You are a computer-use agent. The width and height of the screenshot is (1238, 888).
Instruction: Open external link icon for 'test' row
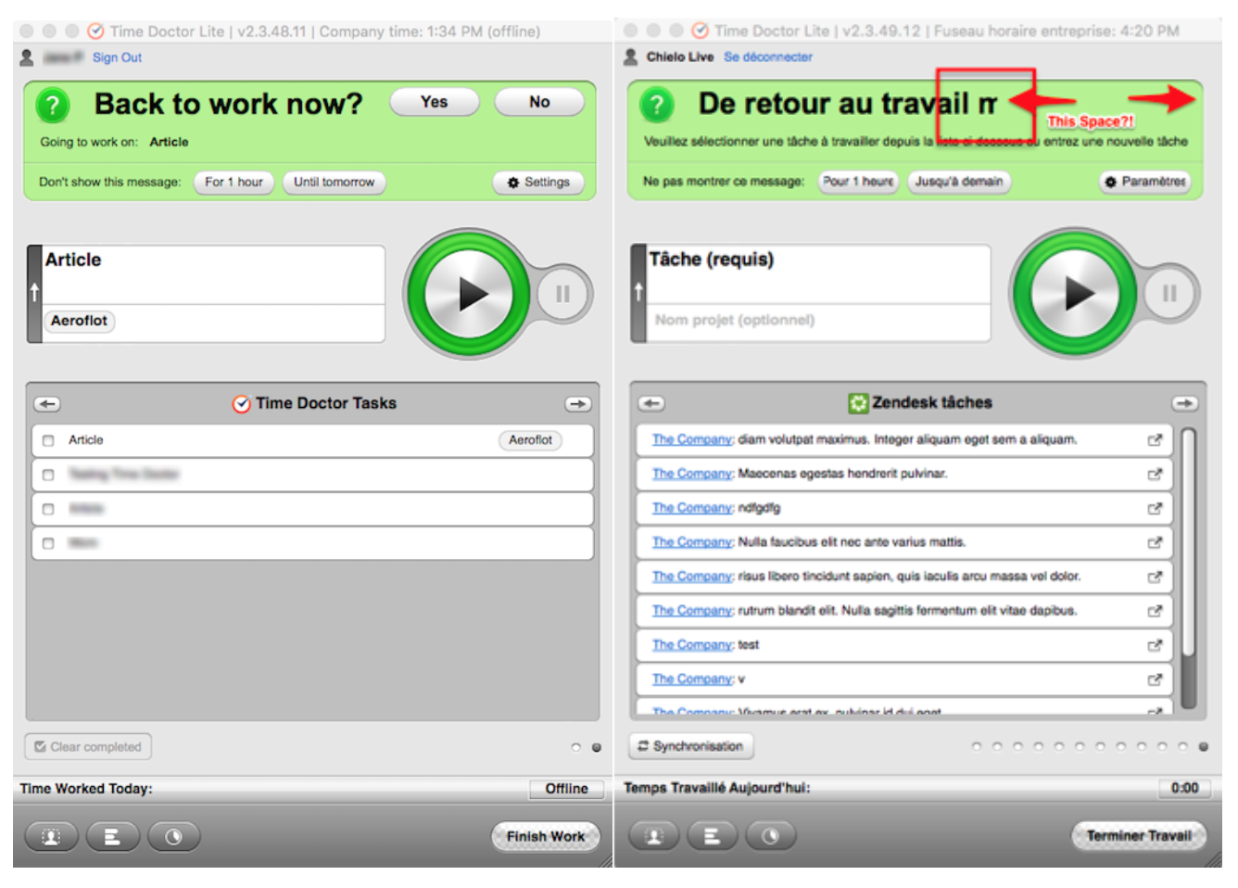tap(1155, 645)
